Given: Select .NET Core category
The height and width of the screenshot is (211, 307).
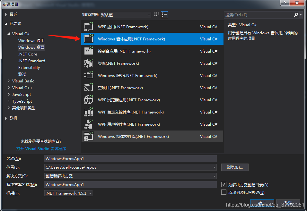Looking at the screenshot, I should (28, 54).
